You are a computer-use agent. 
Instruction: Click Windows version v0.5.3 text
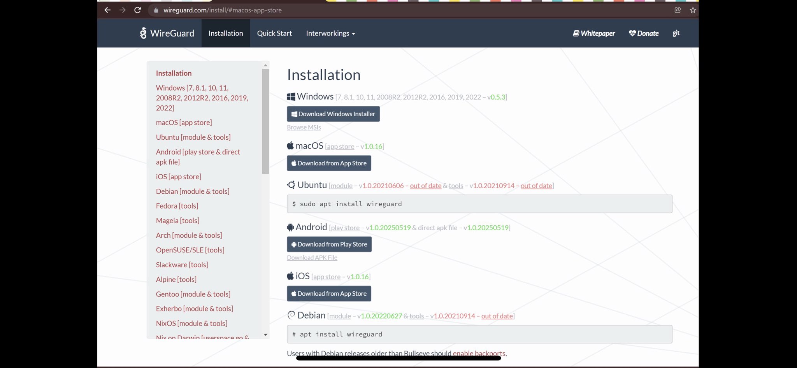(x=496, y=97)
